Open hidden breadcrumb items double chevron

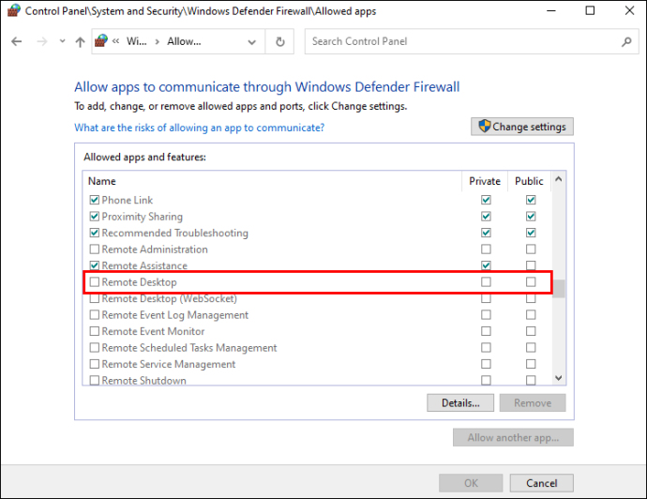pos(116,41)
